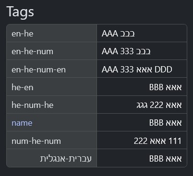Click the value אאא 222 גגג
Screen dimensions: 193x176
(x=159, y=105)
